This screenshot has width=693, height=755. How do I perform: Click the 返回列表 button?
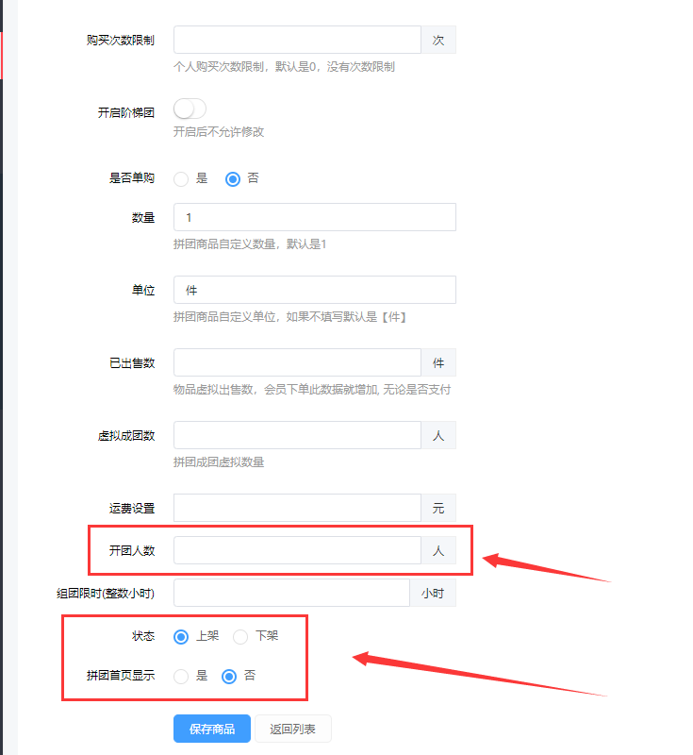[x=293, y=729]
